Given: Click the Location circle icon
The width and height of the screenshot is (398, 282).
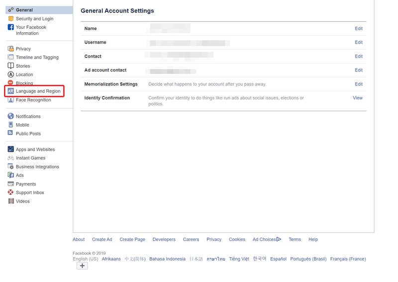Looking at the screenshot, I should (10, 74).
